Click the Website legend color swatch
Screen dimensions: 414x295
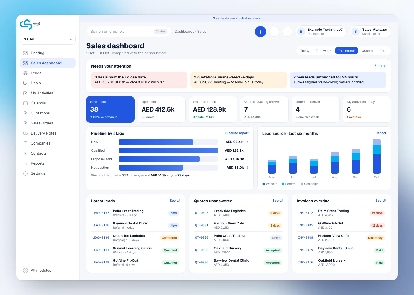click(x=264, y=184)
